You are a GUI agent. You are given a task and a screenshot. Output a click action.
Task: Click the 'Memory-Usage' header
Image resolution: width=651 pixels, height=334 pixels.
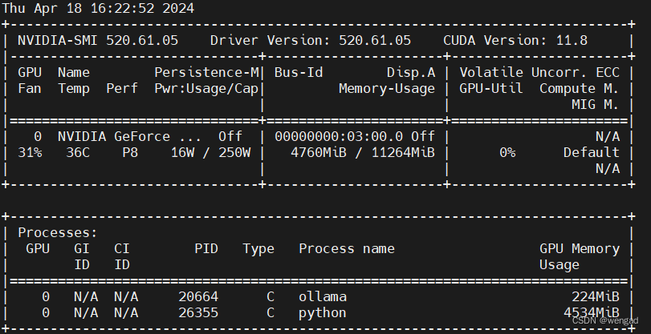point(387,89)
